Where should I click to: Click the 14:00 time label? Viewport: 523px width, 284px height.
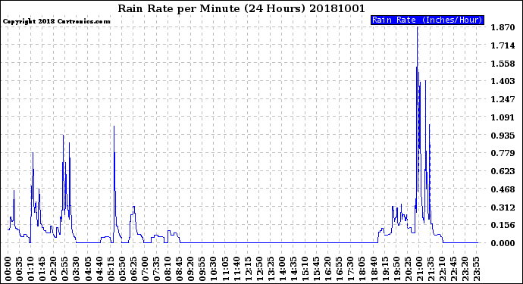pos(283,269)
